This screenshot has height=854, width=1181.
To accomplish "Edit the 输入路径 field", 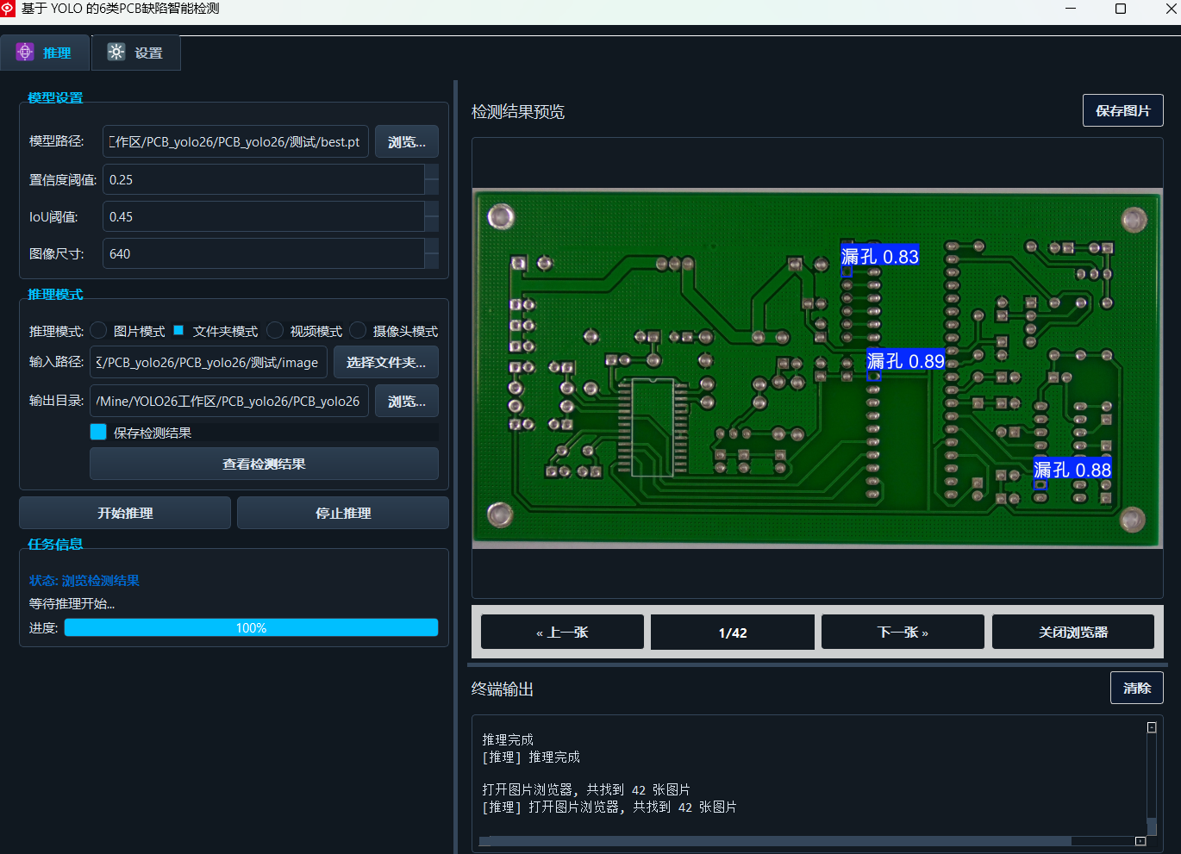I will tap(209, 362).
